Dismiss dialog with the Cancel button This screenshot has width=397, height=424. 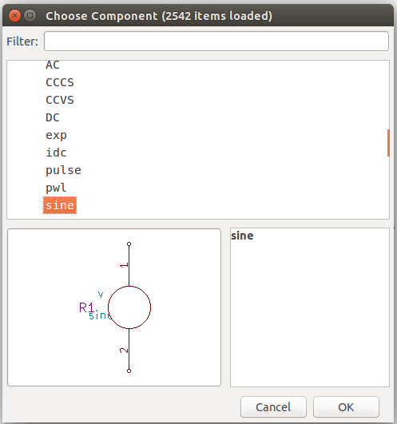tap(273, 407)
